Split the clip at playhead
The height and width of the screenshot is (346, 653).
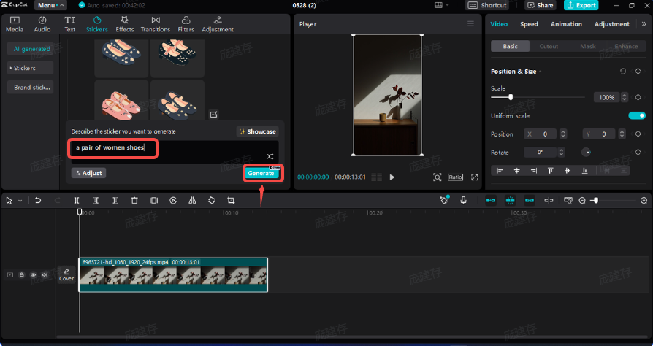77,201
